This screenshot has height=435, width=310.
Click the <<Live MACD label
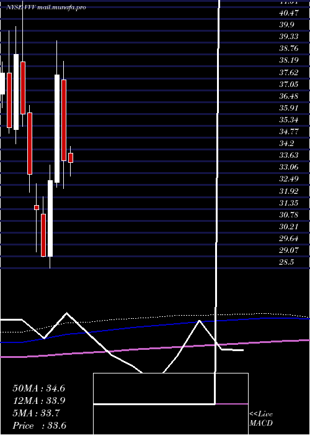click(x=261, y=418)
